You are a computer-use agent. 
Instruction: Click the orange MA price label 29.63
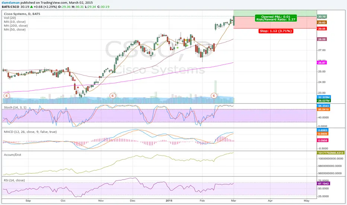[322, 23]
